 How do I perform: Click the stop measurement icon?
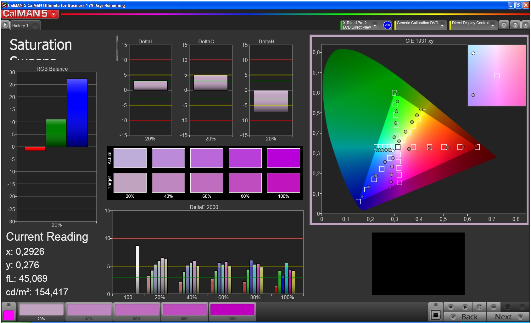pyautogui.click(x=450, y=307)
